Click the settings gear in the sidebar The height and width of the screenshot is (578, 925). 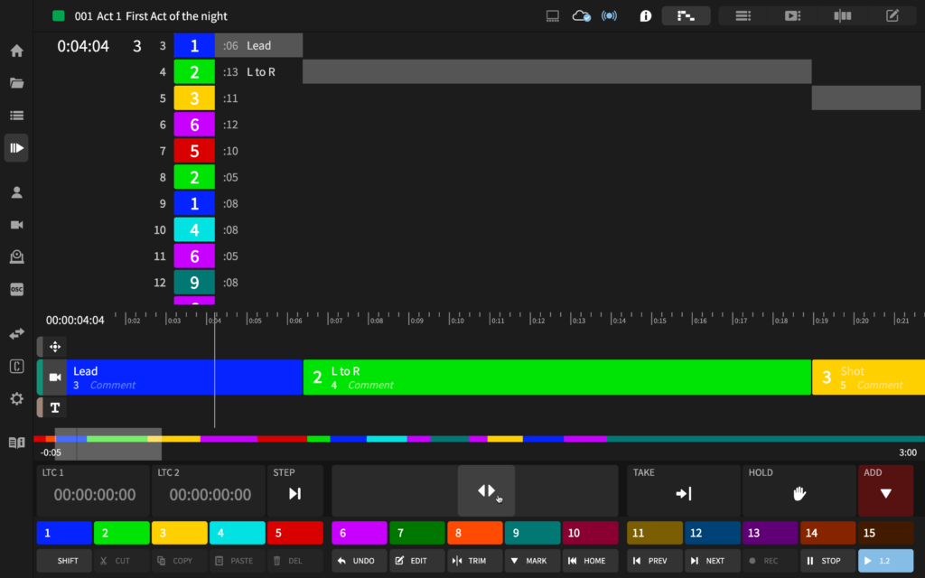(16, 398)
